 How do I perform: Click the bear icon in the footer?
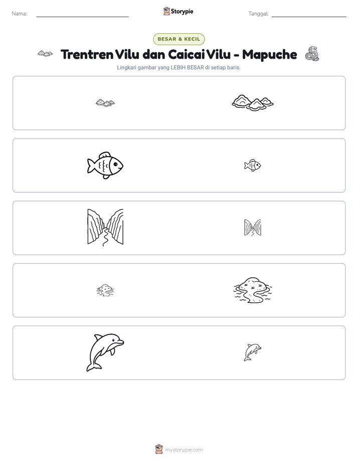click(x=159, y=449)
